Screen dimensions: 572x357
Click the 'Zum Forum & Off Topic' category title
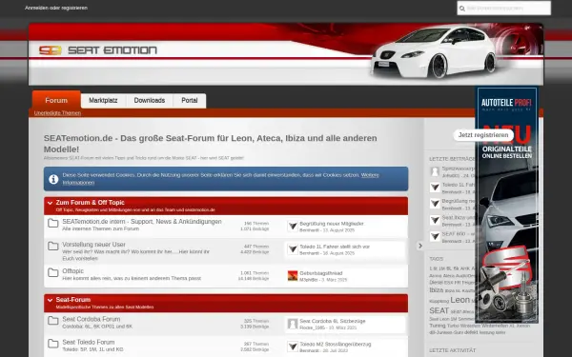(x=91, y=203)
